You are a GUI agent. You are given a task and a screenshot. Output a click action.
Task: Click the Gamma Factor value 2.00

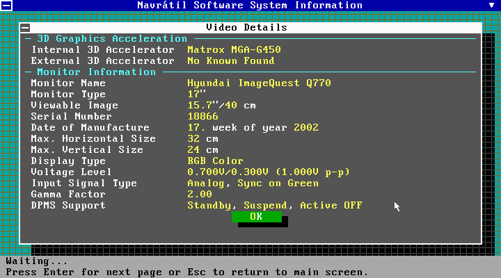[200, 195]
